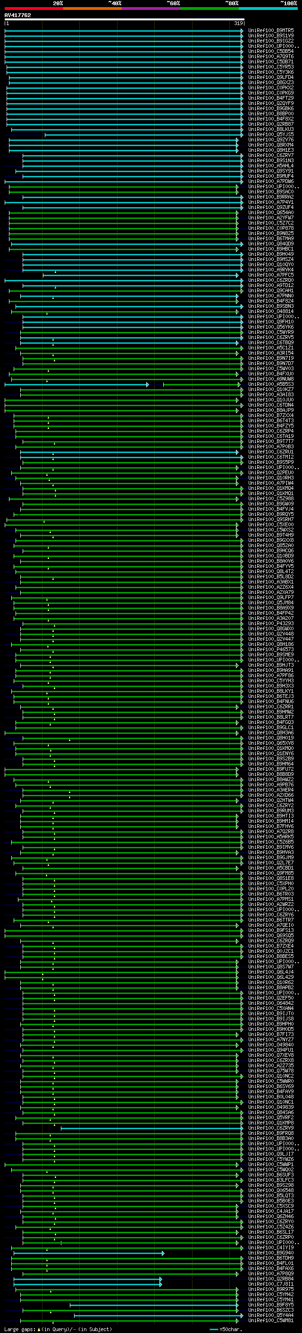Select the label UniRef100_B8LKU3

(x=271, y=130)
